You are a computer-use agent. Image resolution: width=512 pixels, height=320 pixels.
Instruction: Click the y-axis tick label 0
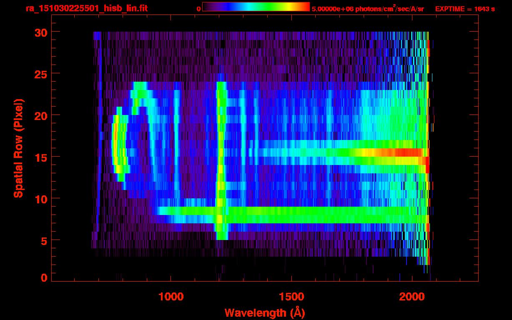[x=44, y=277]
